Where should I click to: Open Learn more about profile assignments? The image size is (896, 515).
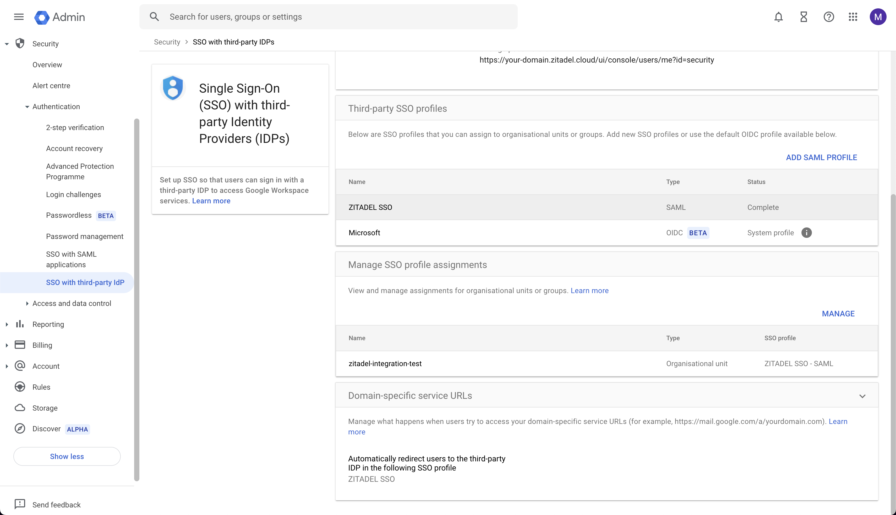[589, 290]
